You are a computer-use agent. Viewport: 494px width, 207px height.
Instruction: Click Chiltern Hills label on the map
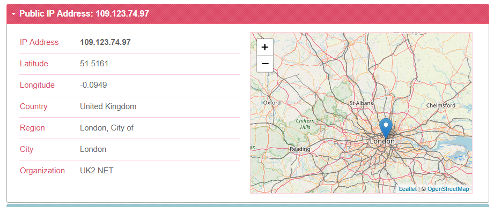[x=305, y=124]
